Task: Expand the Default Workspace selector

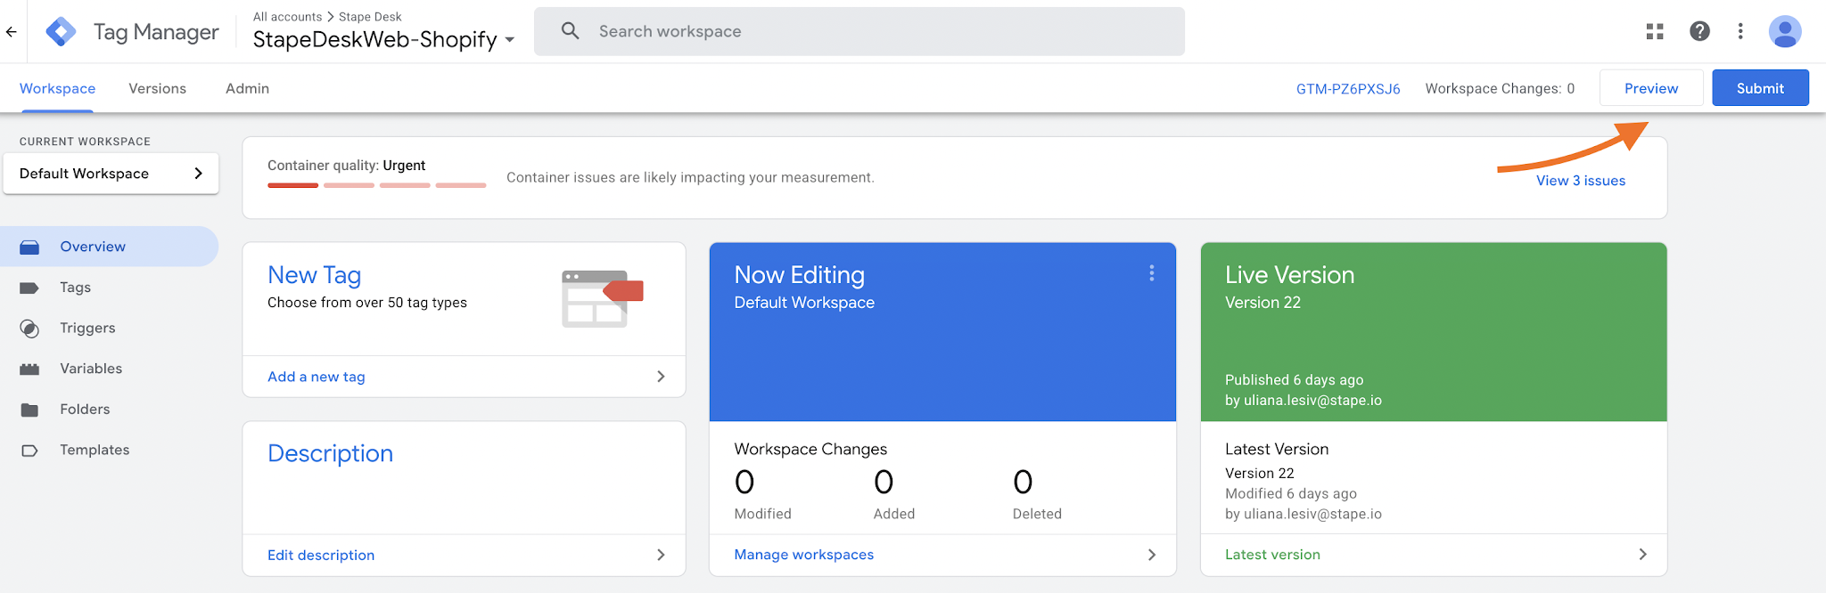Action: [x=111, y=174]
